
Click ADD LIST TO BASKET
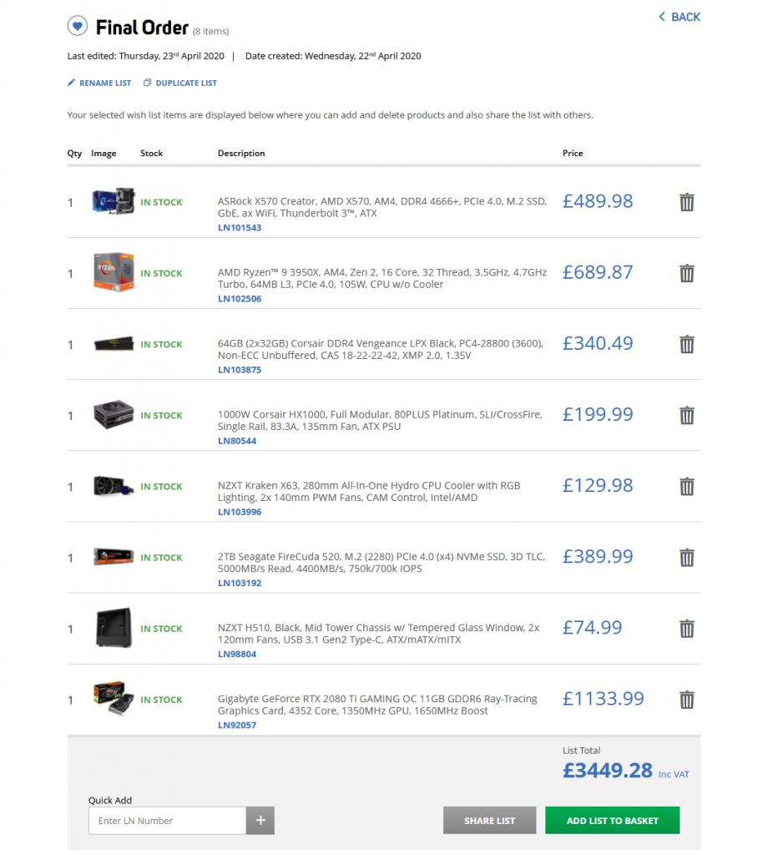(x=613, y=820)
